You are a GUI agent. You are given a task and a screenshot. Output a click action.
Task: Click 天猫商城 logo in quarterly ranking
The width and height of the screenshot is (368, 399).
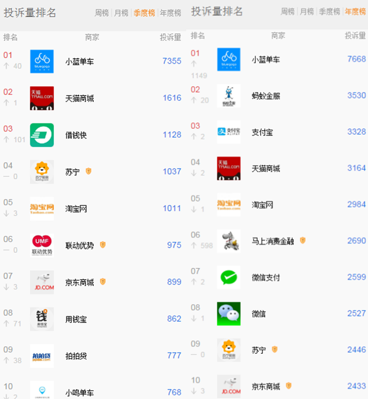(x=42, y=98)
